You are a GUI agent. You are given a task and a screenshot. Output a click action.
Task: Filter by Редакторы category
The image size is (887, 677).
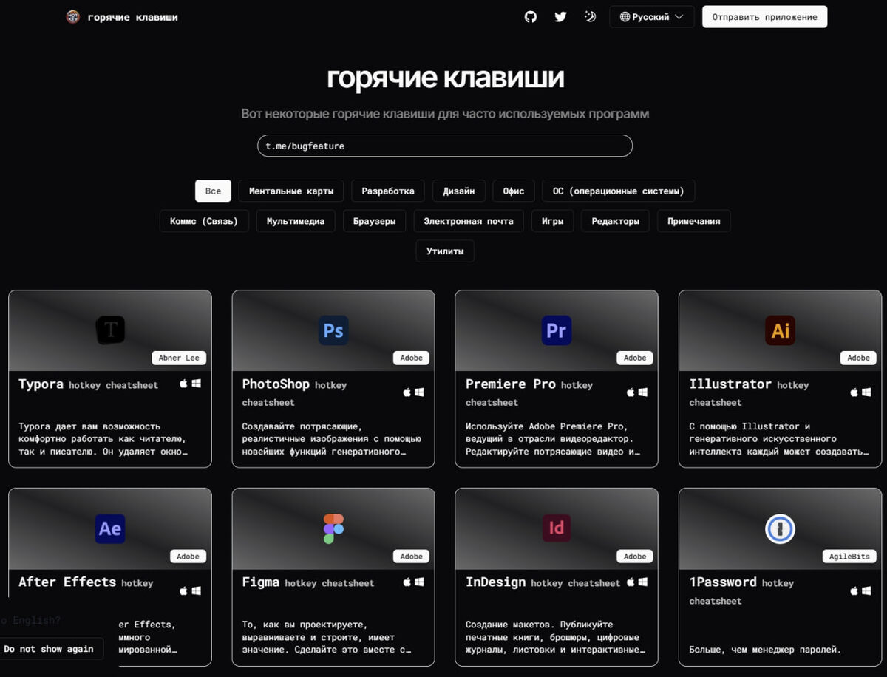(x=615, y=221)
